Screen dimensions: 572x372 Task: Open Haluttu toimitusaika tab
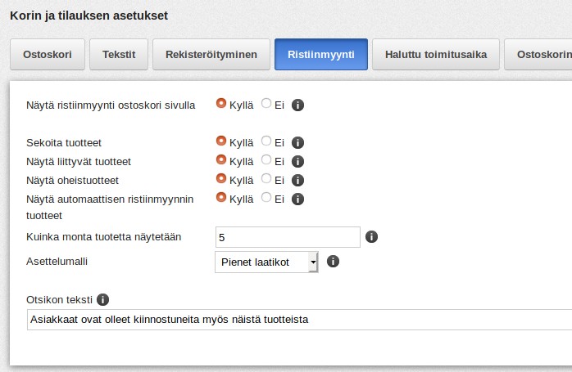[436, 55]
